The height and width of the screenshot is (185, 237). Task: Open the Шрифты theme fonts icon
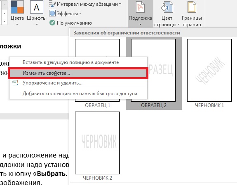37,7
